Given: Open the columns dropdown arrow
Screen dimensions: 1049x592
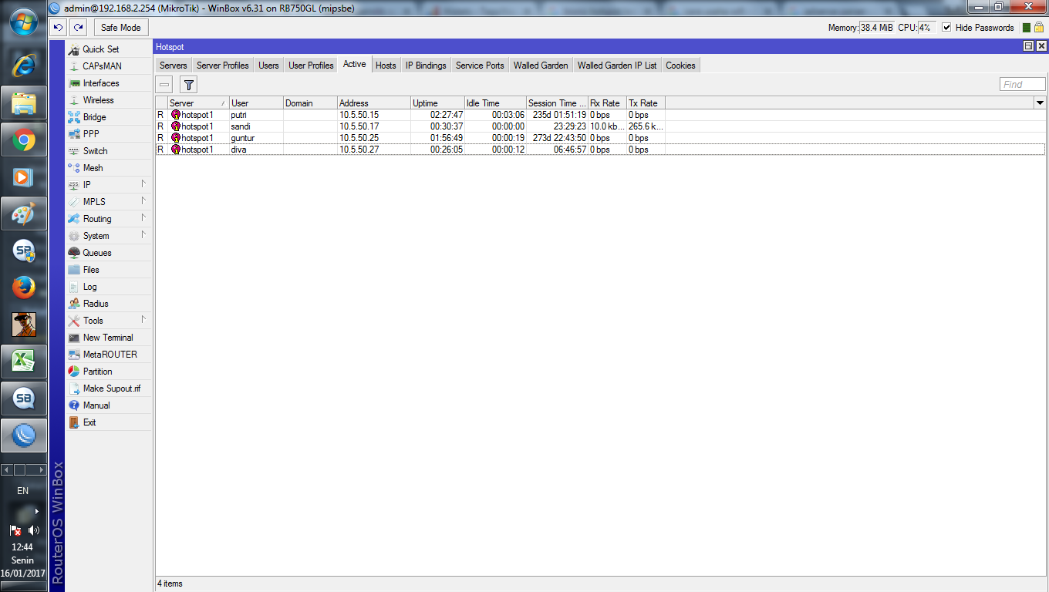Looking at the screenshot, I should [1040, 103].
